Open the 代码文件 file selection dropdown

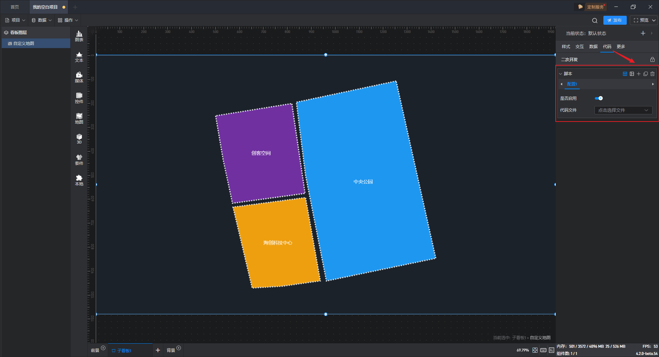coord(623,110)
